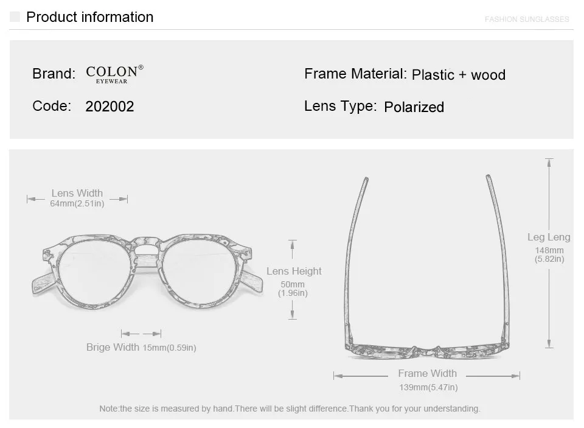The image size is (584, 428).
Task: Click the Product information heading
Action: pos(90,17)
